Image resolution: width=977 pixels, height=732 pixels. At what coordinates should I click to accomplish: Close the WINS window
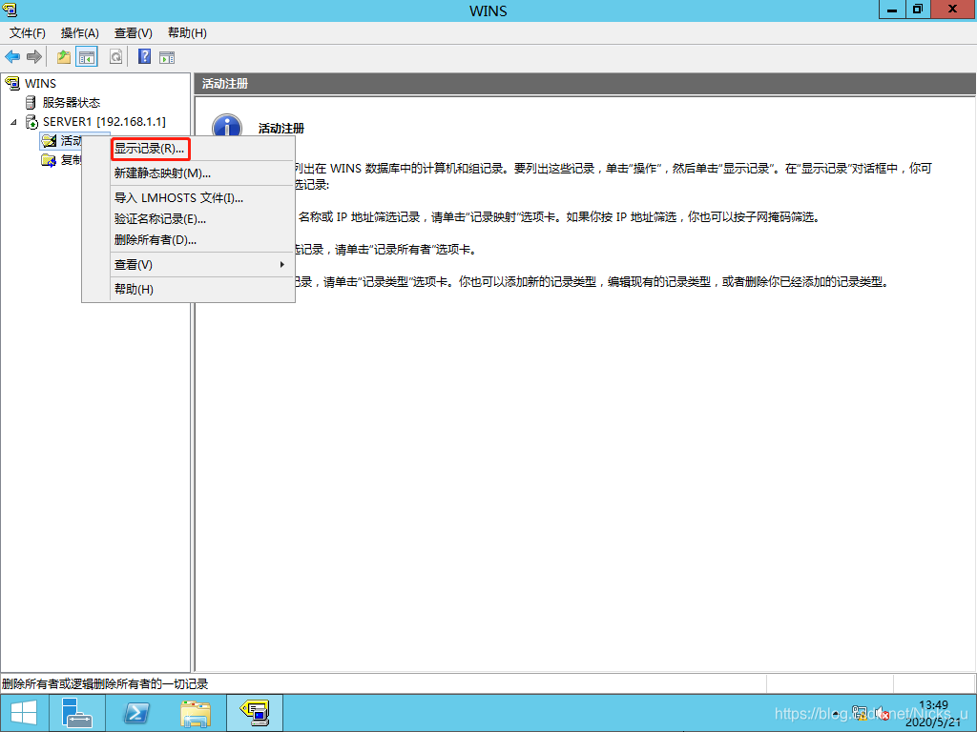953,10
